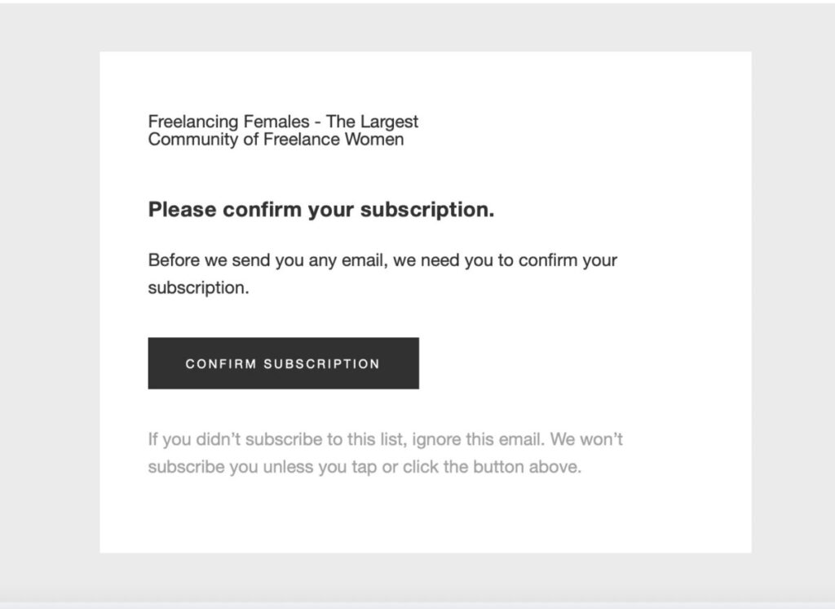This screenshot has width=835, height=609.
Task: Click the 'Before we send you any email' sentence
Action: tap(382, 260)
